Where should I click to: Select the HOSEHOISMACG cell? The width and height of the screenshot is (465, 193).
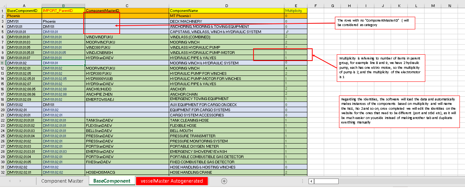point(127,172)
